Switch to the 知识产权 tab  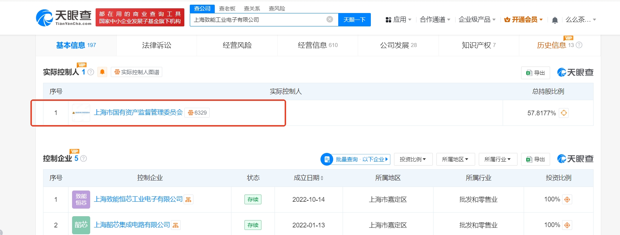(x=479, y=45)
